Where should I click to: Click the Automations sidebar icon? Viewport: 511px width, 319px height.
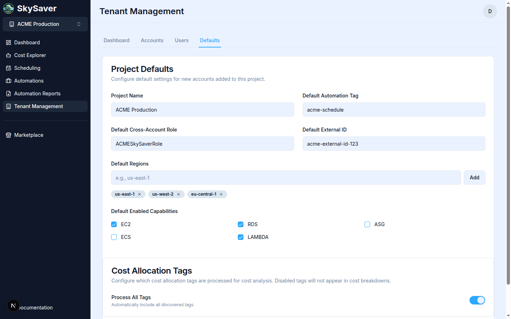(x=8, y=80)
